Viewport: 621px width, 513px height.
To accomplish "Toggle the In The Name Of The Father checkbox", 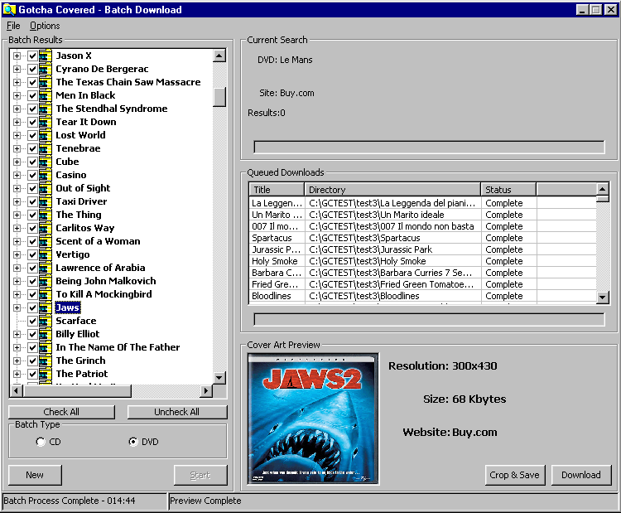I will click(32, 348).
